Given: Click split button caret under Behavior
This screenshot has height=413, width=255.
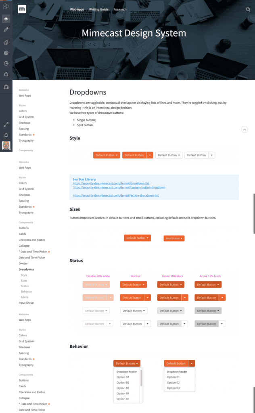Looking at the screenshot, I should click(x=192, y=363).
